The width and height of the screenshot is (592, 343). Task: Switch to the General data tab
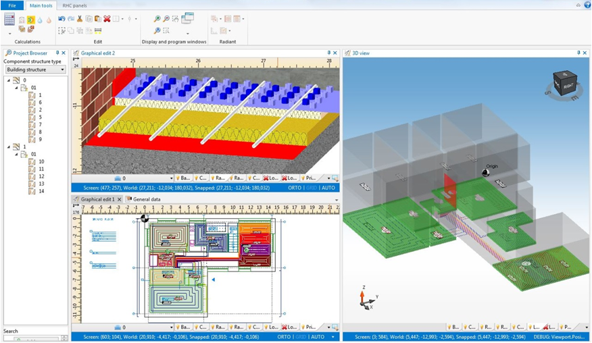(x=146, y=199)
